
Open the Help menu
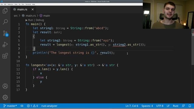click(x=33, y=4)
